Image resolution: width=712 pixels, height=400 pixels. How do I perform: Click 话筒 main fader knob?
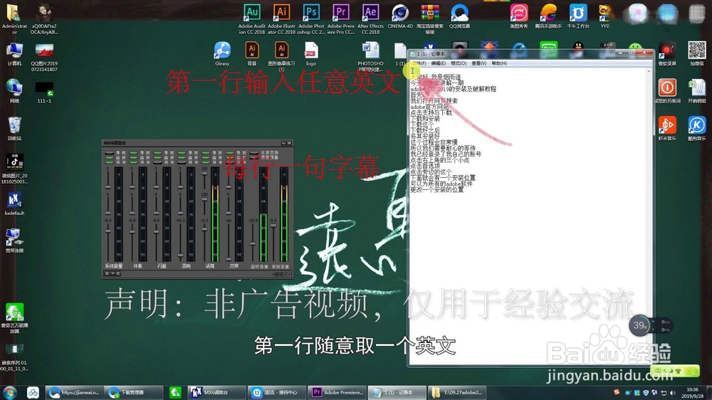click(x=204, y=229)
